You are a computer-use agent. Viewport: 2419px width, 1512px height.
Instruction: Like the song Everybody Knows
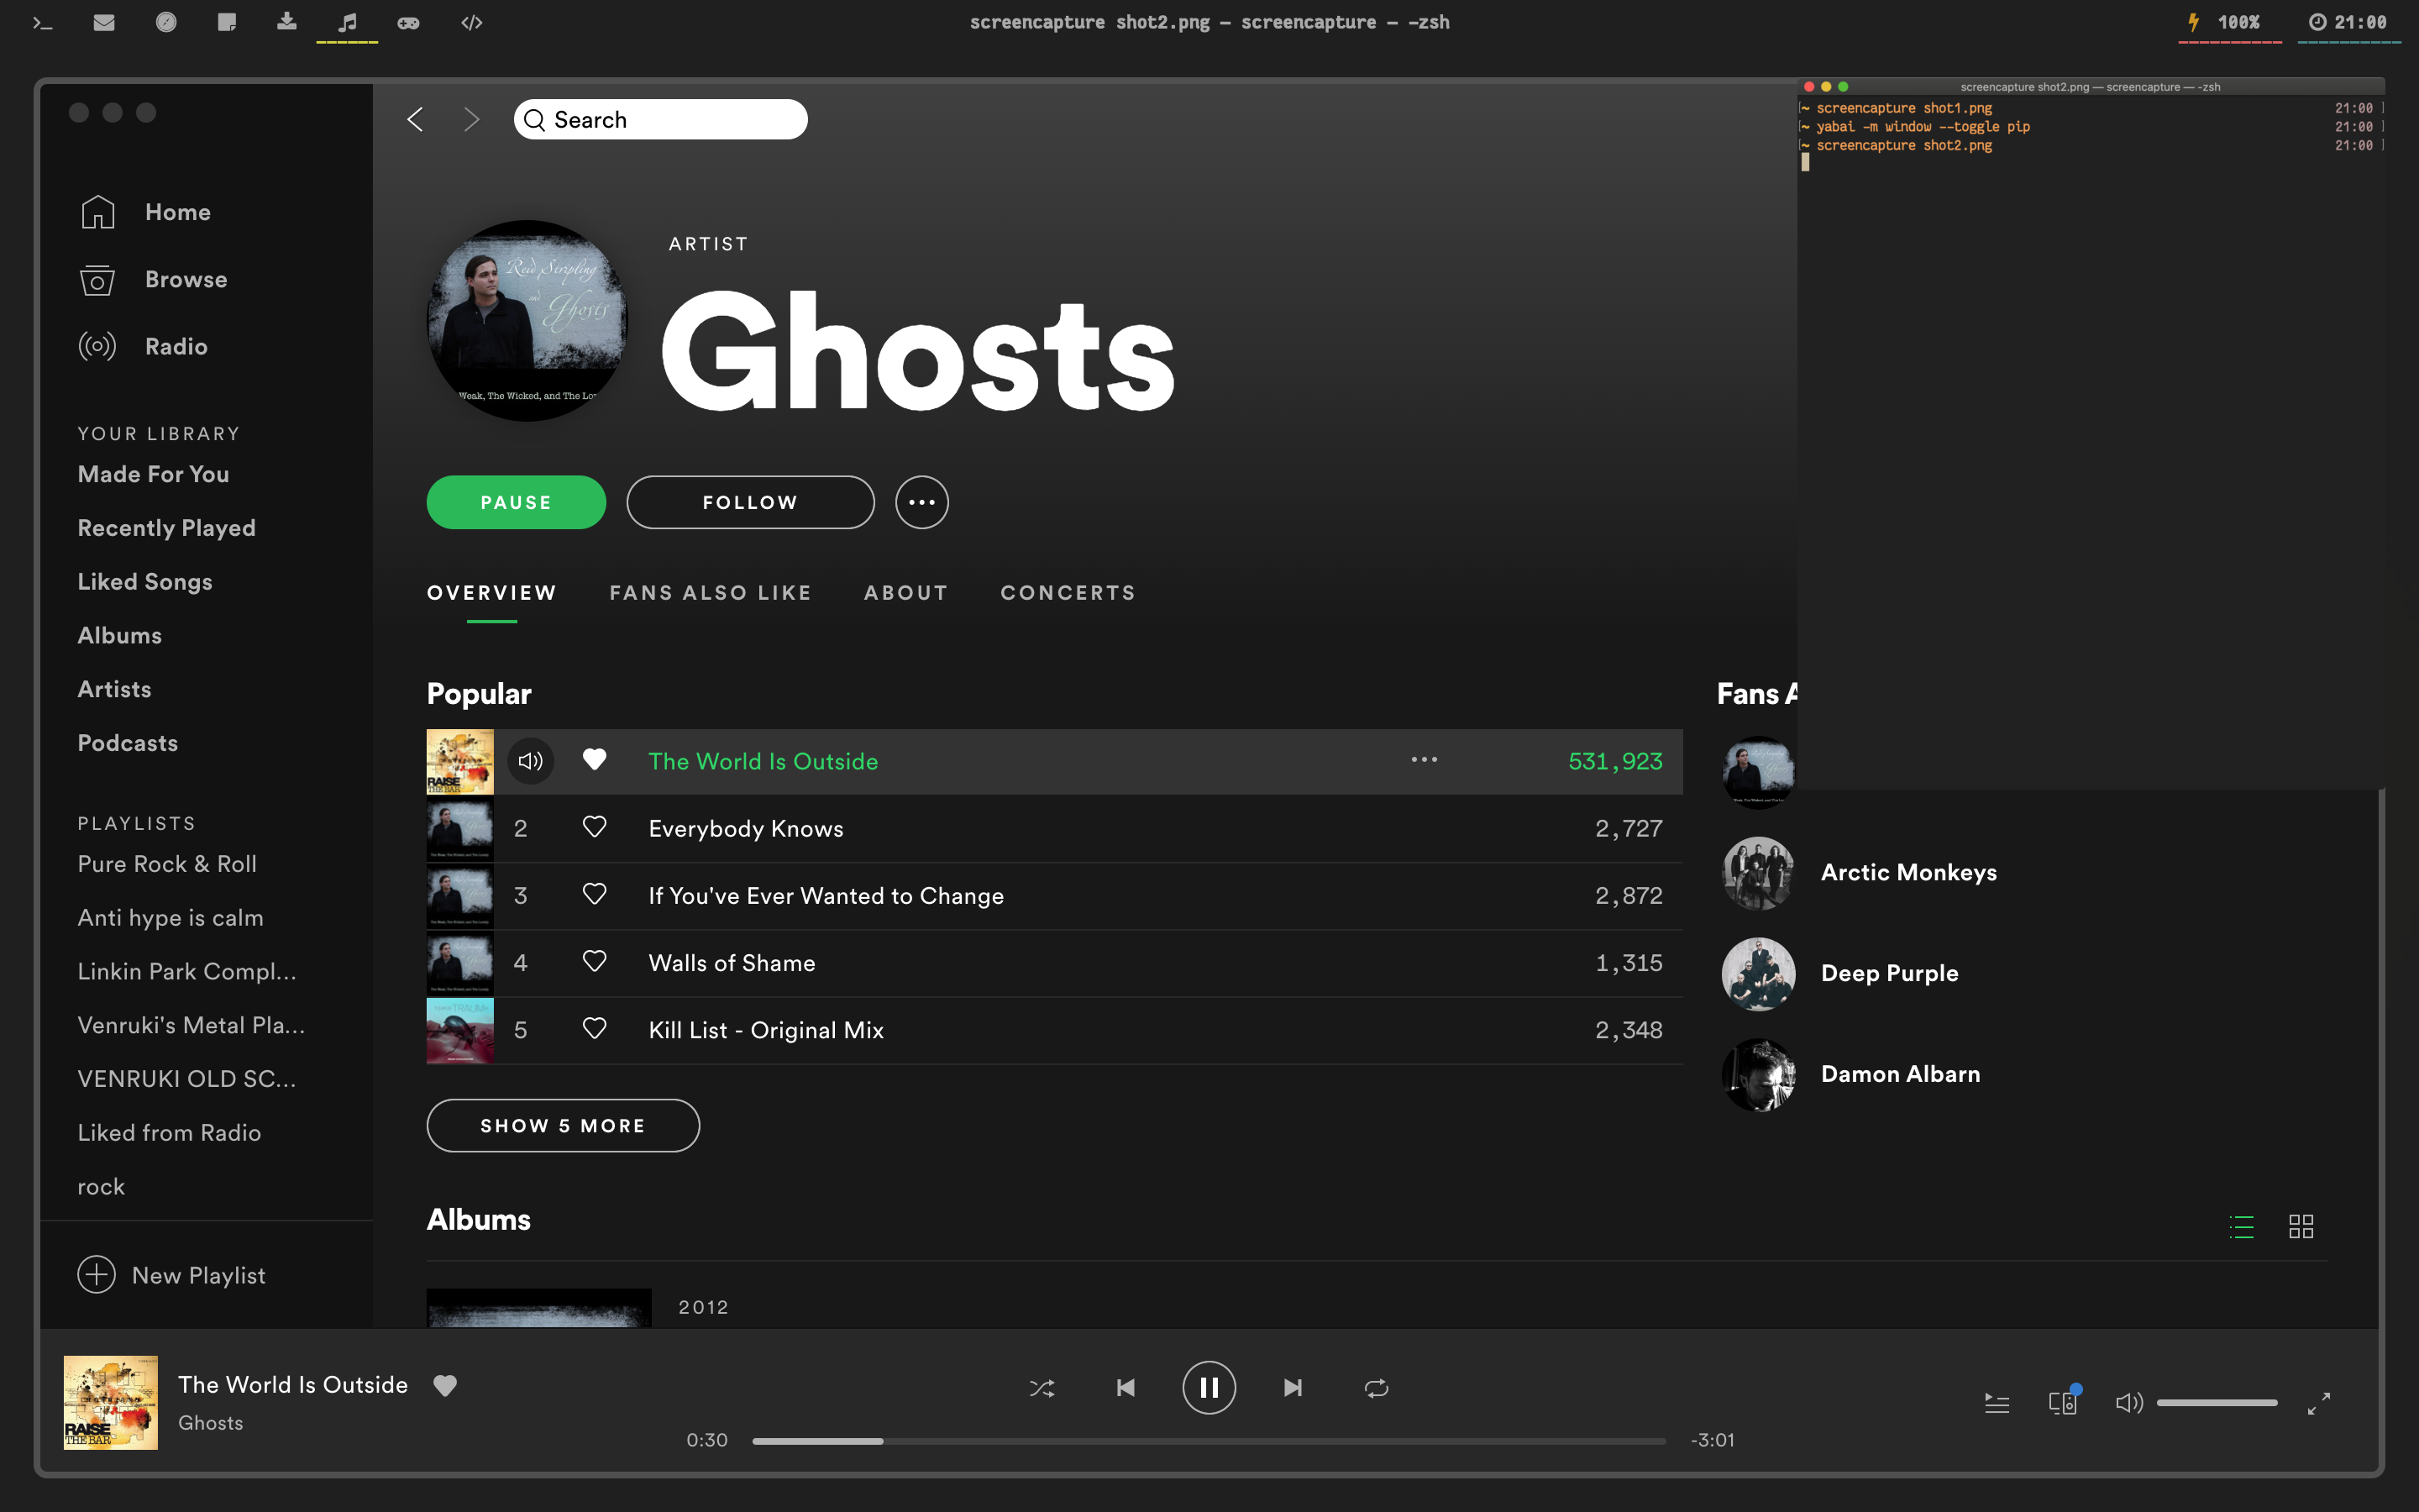pyautogui.click(x=595, y=827)
